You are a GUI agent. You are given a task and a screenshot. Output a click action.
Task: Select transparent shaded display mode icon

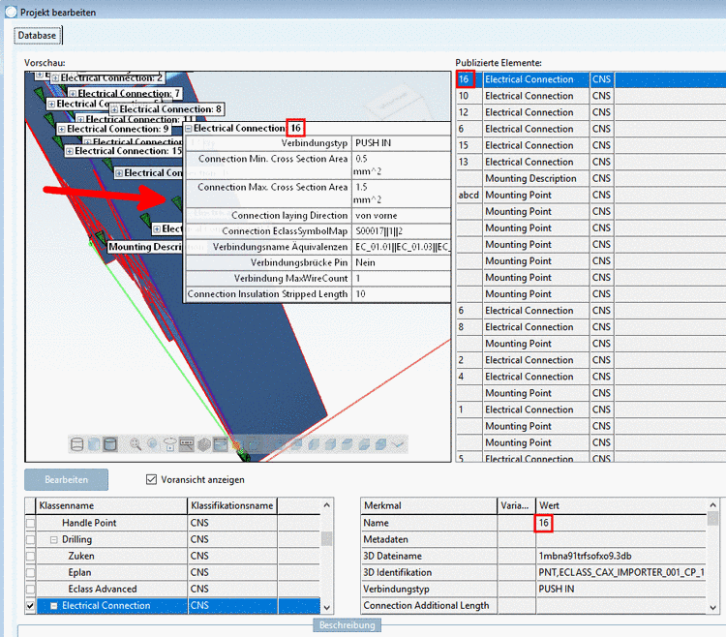click(x=94, y=444)
